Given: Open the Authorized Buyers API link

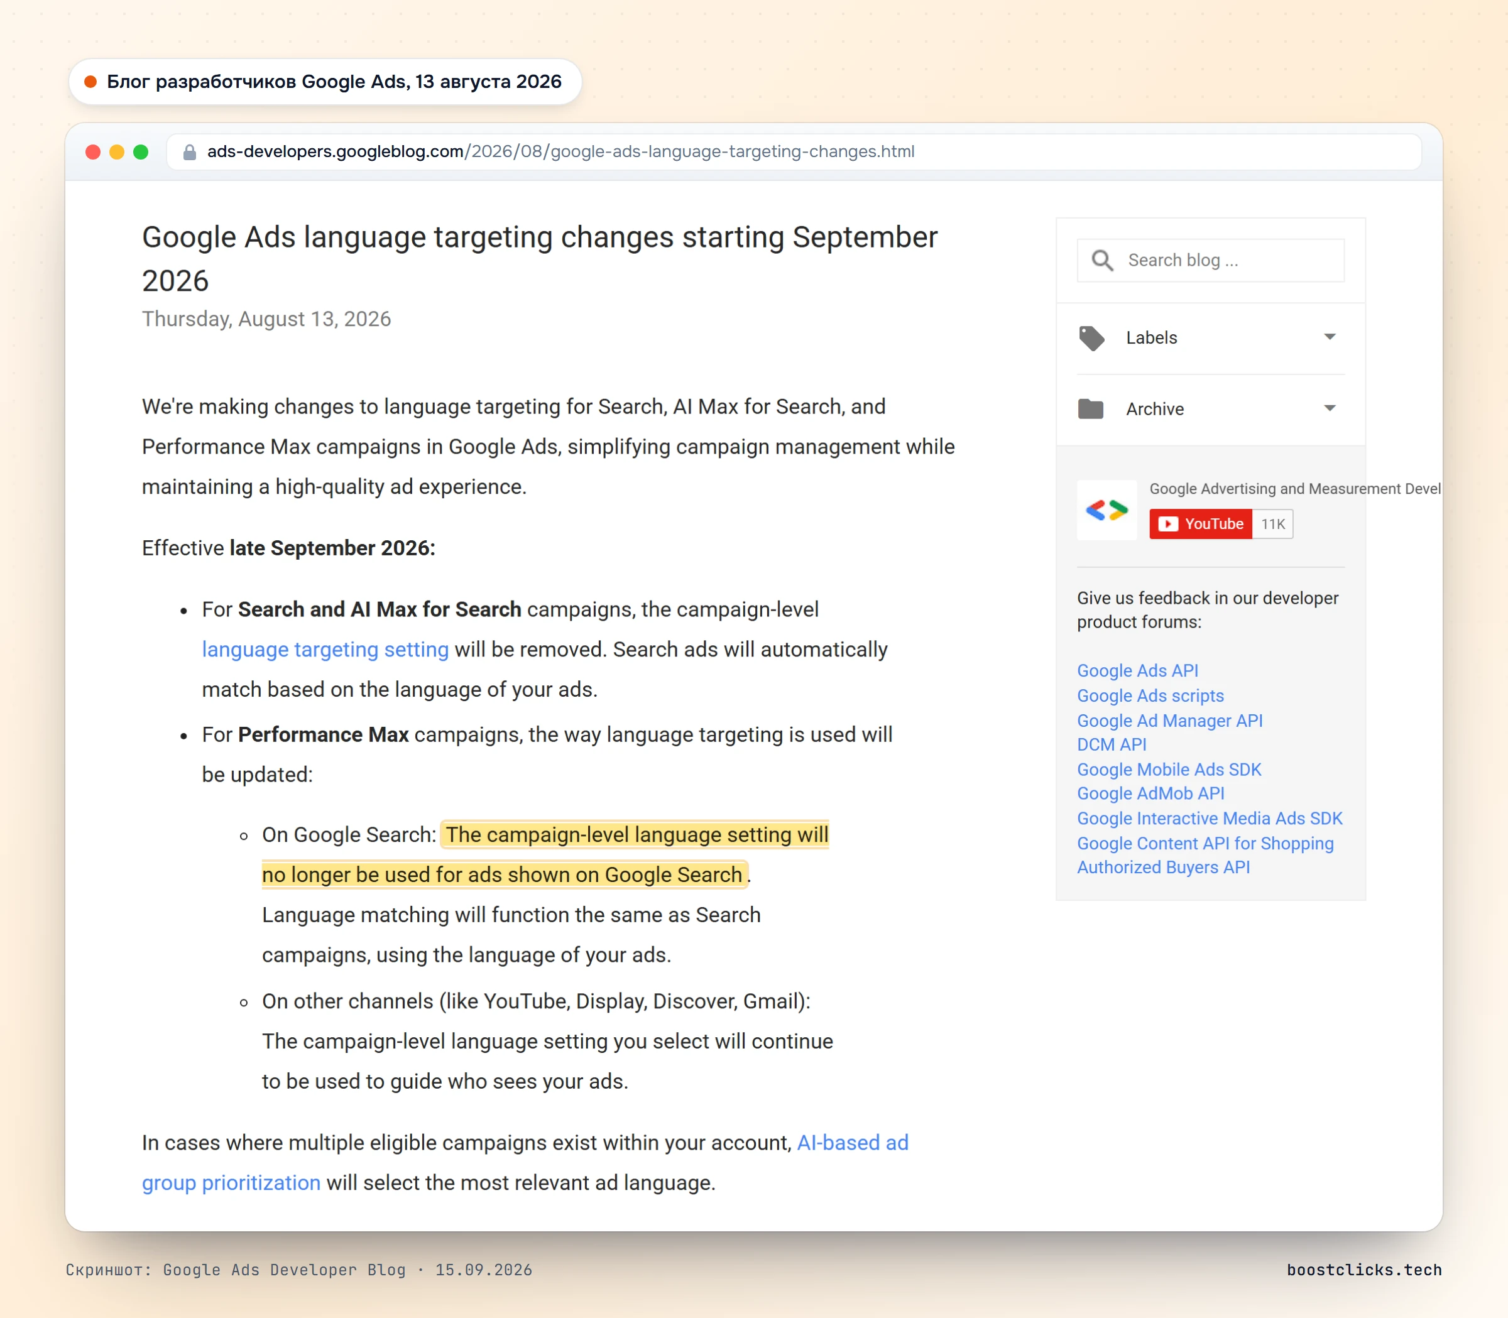Looking at the screenshot, I should 1163,868.
